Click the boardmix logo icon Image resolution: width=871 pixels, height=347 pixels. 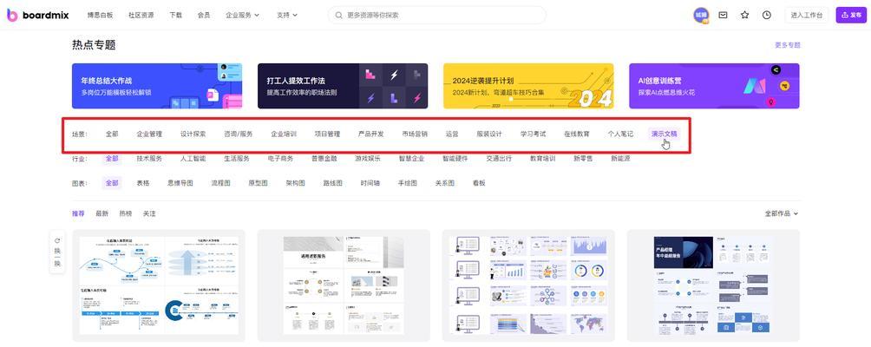click(x=12, y=15)
